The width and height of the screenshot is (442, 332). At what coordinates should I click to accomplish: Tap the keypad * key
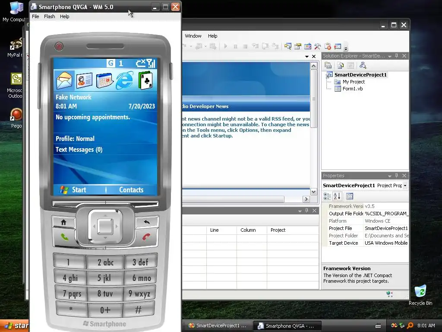point(71,309)
